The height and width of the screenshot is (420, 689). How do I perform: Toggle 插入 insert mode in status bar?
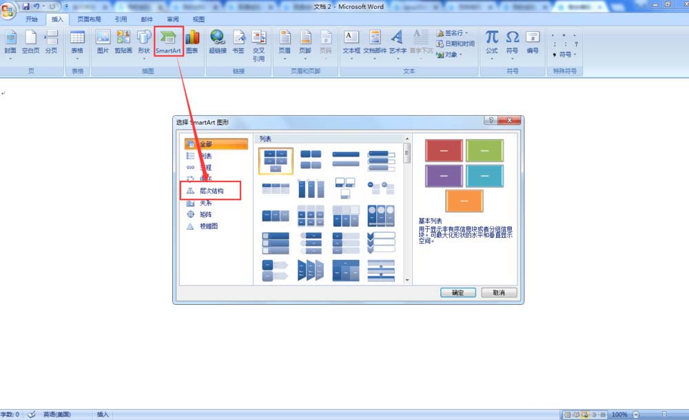click(x=103, y=414)
